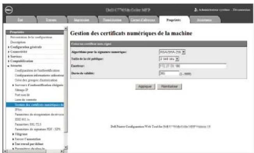The width and height of the screenshot is (254, 153).
Task: Expand the Filigrane tree node
Action: [x=13, y=134]
